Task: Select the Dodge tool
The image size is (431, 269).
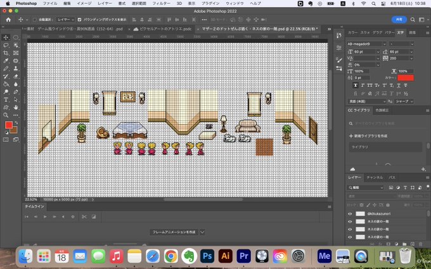Action: [x=6, y=92]
